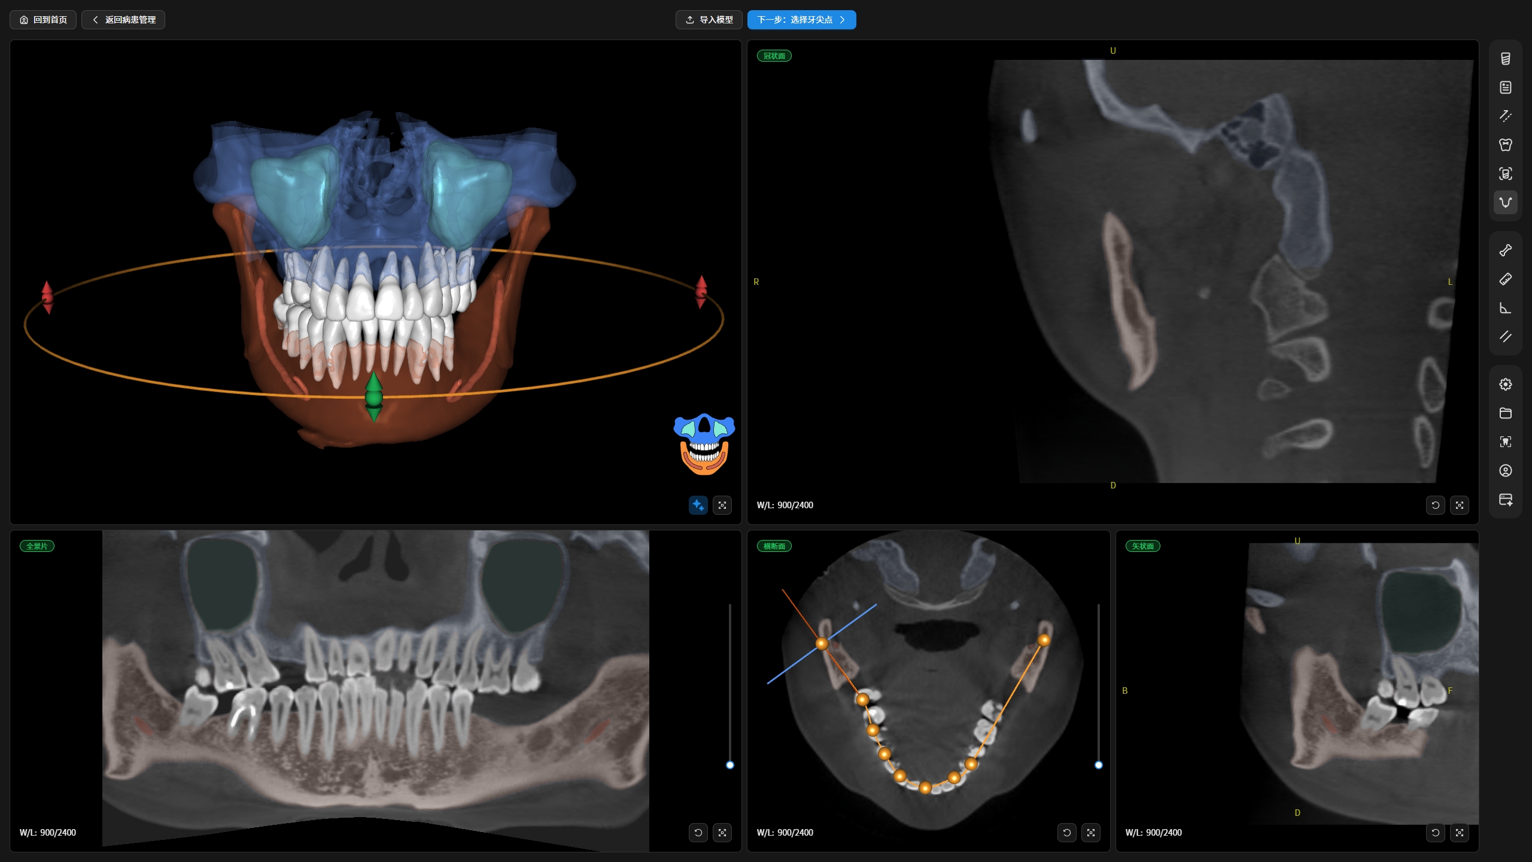Select the ruler measurement tool
The height and width of the screenshot is (862, 1532).
[x=1505, y=279]
